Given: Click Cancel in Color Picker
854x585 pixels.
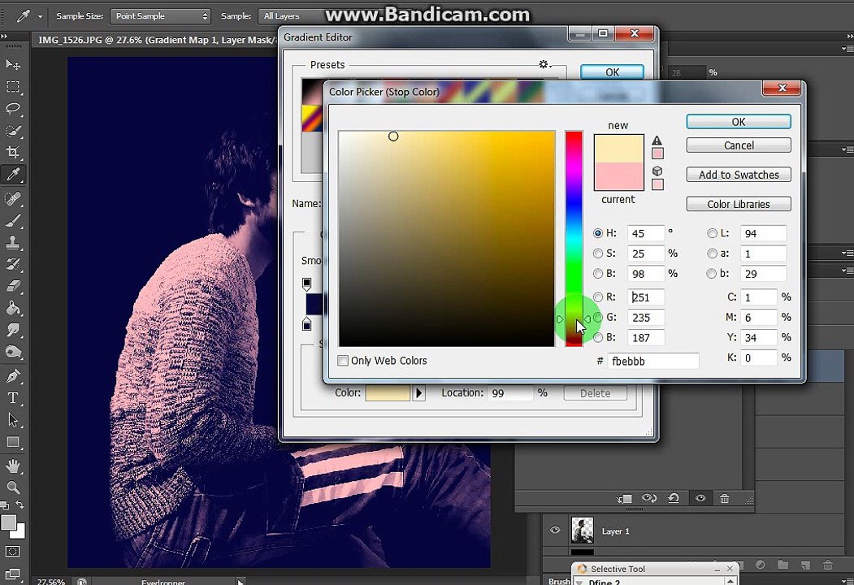Looking at the screenshot, I should tap(739, 145).
